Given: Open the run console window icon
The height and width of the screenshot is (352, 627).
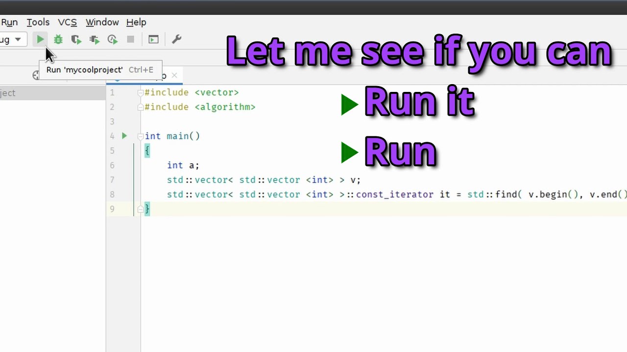Looking at the screenshot, I should (x=153, y=40).
